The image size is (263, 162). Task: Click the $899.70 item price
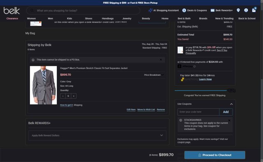[x=66, y=75]
